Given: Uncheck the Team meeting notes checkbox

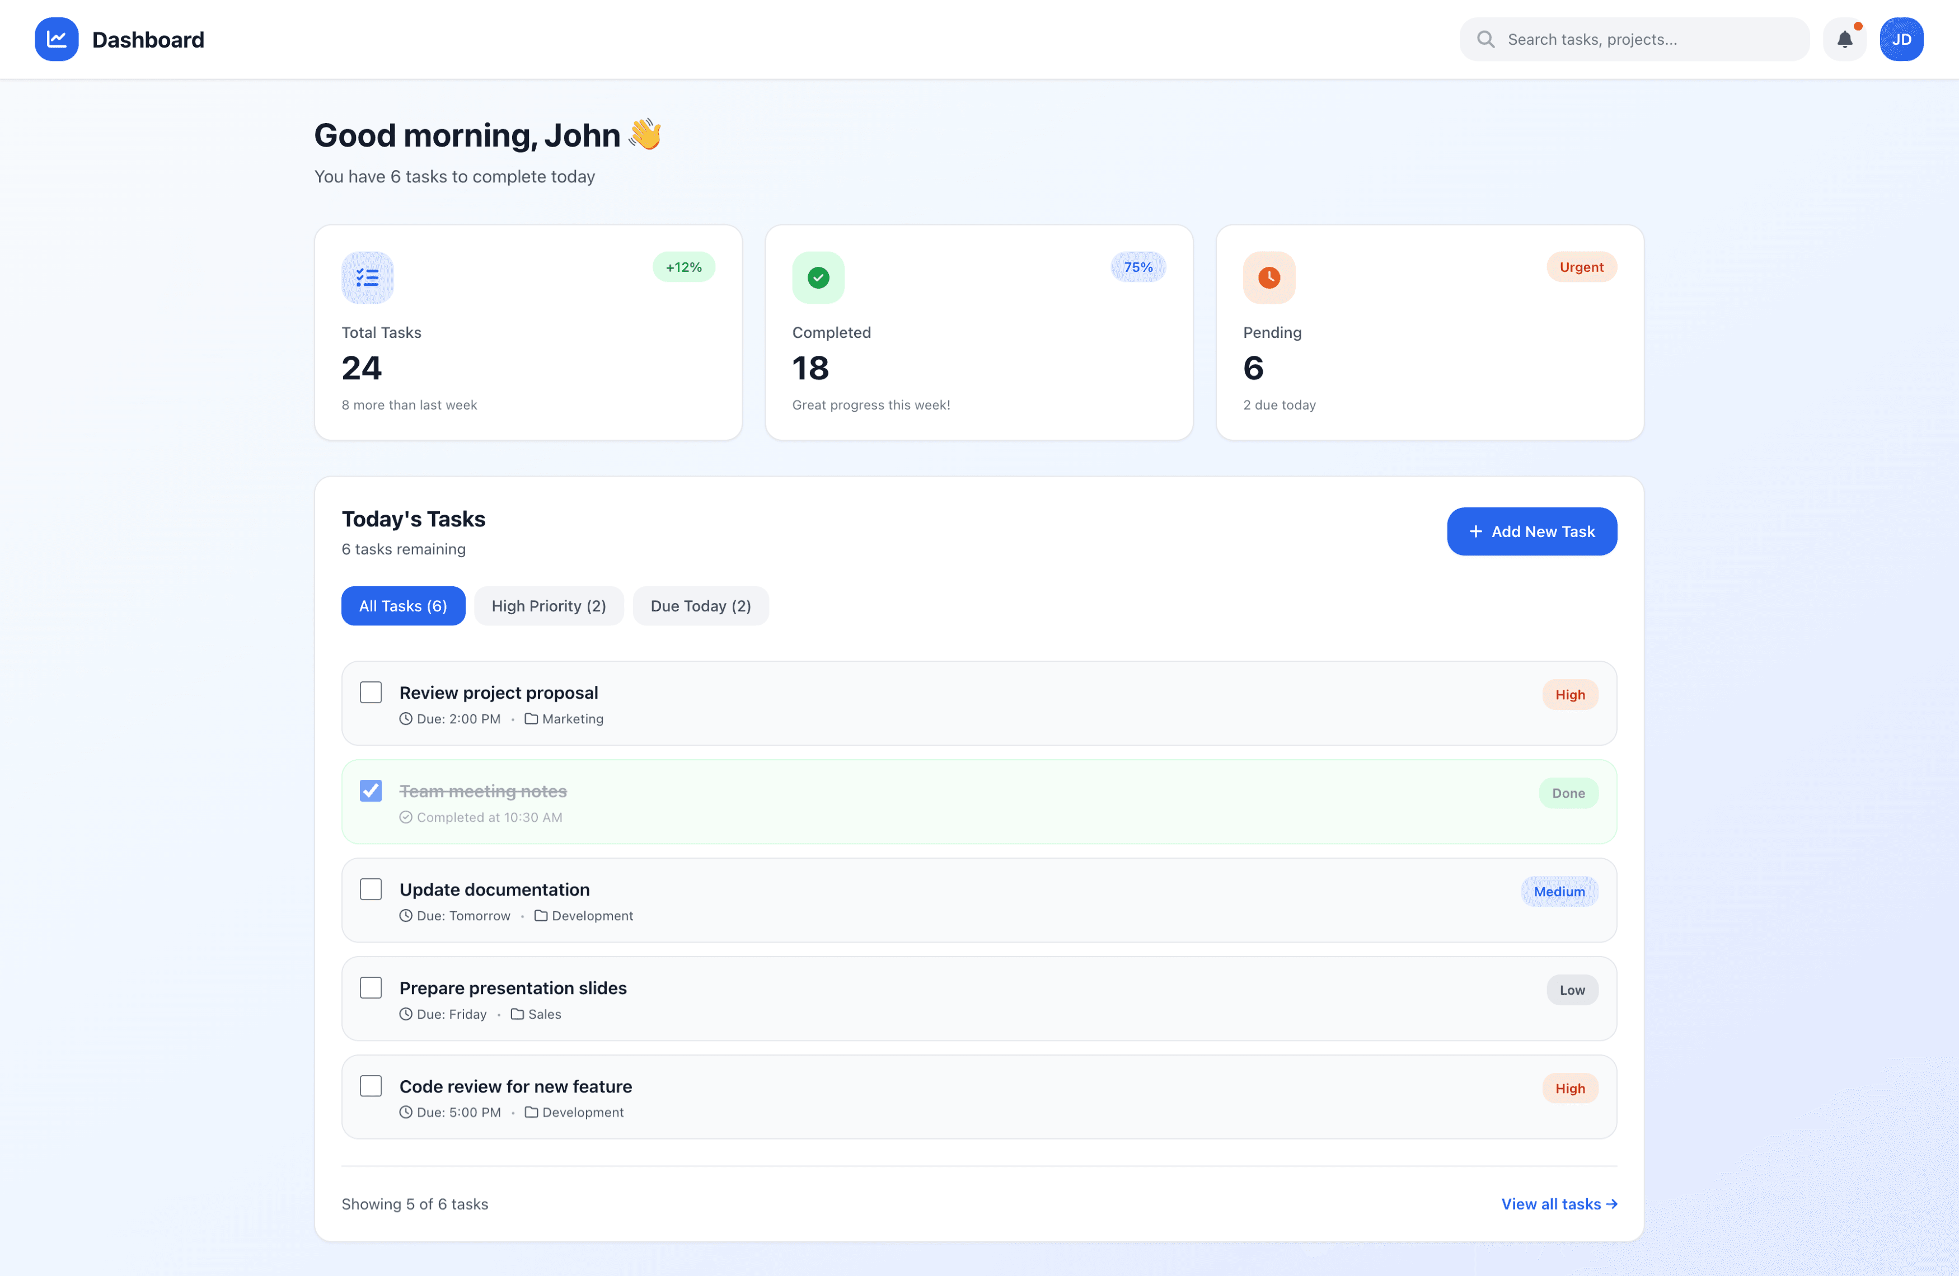Looking at the screenshot, I should (371, 790).
